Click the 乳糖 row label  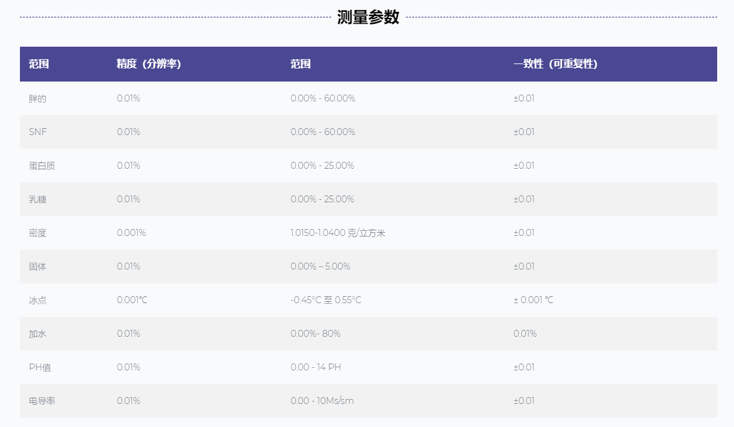click(37, 199)
